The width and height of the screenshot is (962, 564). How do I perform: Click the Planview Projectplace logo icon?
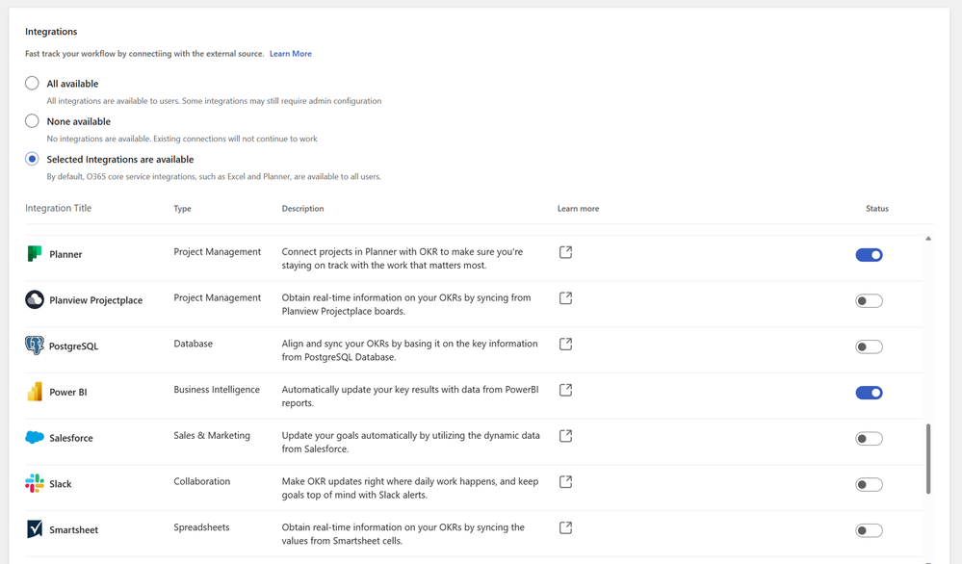[x=35, y=299]
